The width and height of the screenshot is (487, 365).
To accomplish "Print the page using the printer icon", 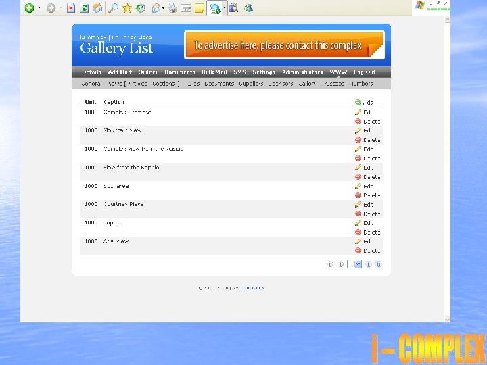I will pyautogui.click(x=172, y=8).
